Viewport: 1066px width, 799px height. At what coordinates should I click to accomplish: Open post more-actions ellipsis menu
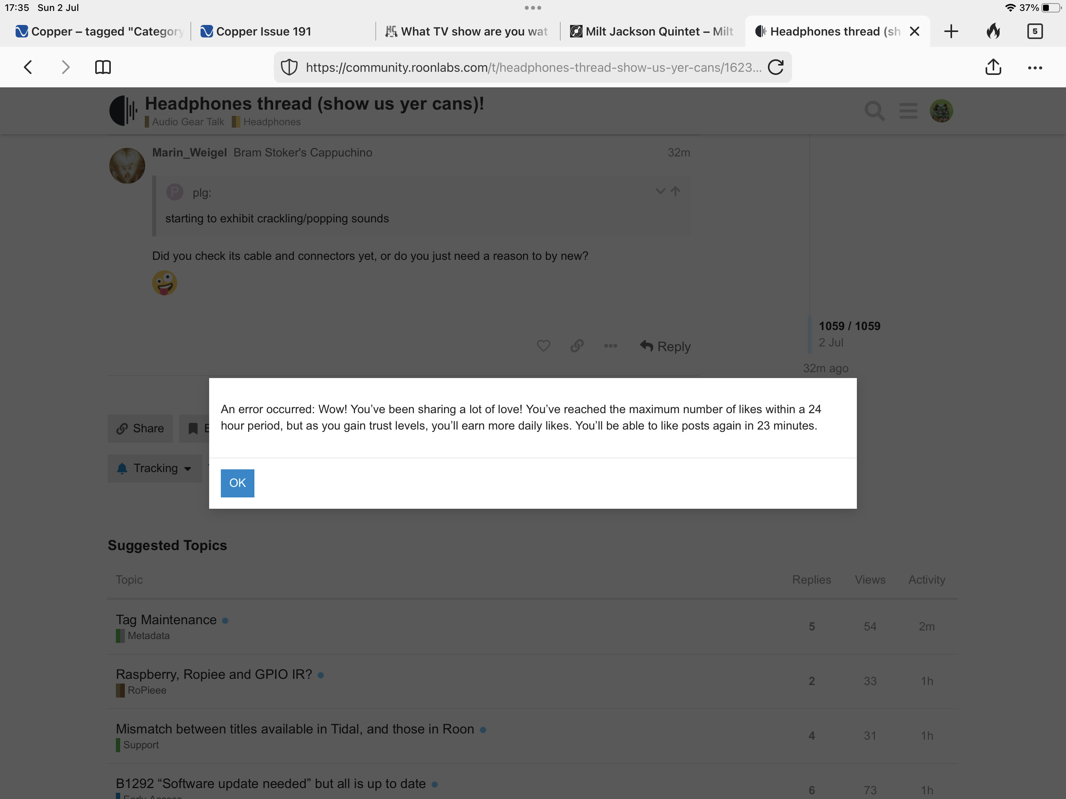(610, 346)
